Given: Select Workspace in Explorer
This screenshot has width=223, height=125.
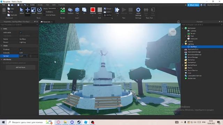Looking at the screenshot, I should tap(191, 28).
